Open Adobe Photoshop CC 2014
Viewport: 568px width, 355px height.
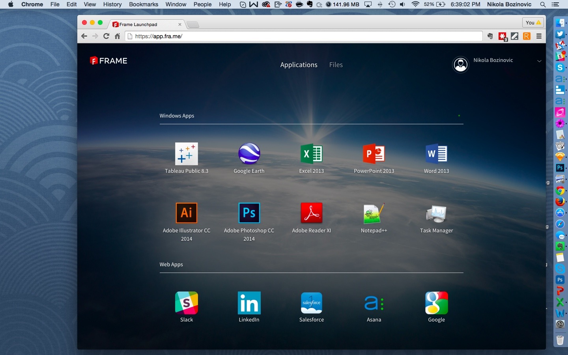[x=249, y=213]
